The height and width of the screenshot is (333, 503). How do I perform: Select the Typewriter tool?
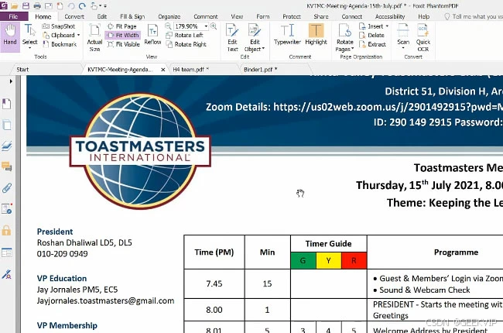pos(287,35)
